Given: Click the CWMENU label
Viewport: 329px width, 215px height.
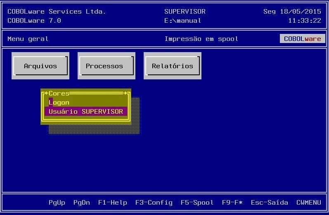Looking at the screenshot, I should click(x=309, y=203).
